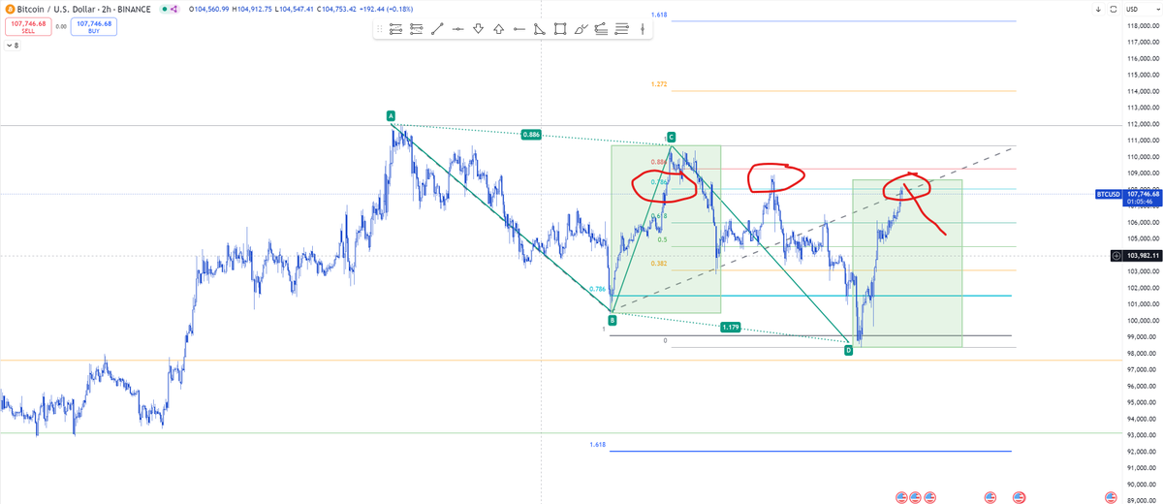Click the orange Bitcoin logo icon

pyautogui.click(x=9, y=9)
